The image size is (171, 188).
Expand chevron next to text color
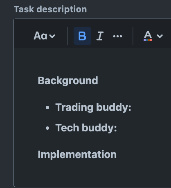160,36
